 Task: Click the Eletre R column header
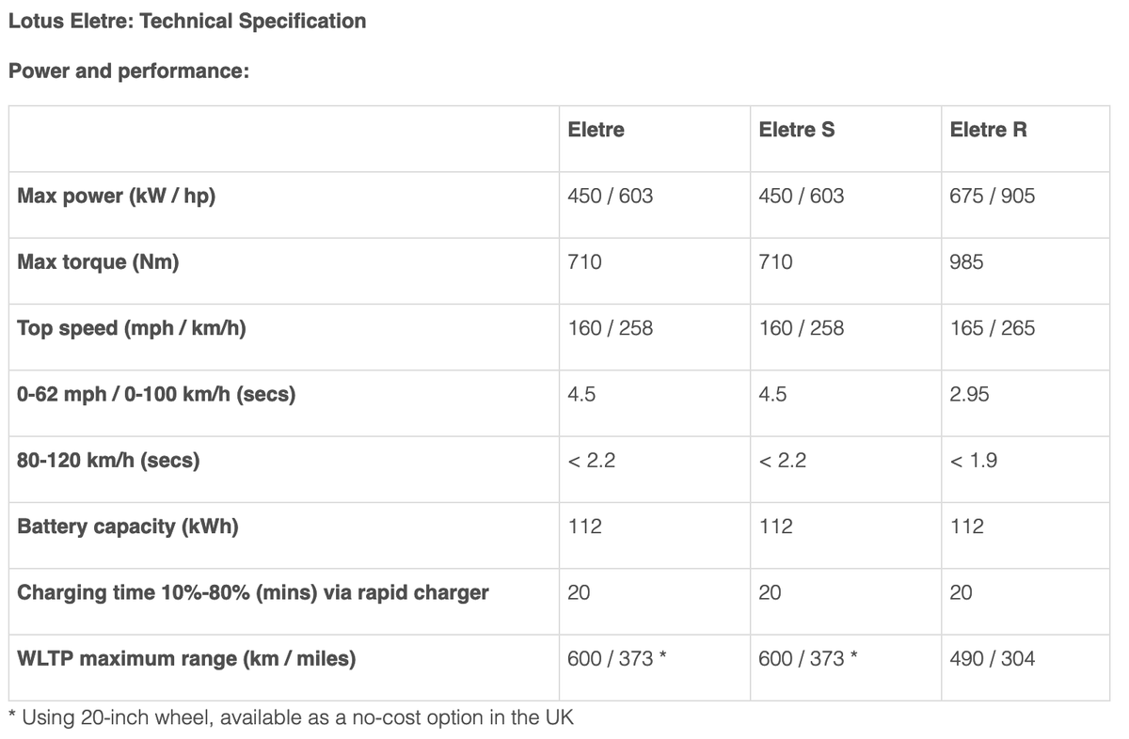pos(988,130)
